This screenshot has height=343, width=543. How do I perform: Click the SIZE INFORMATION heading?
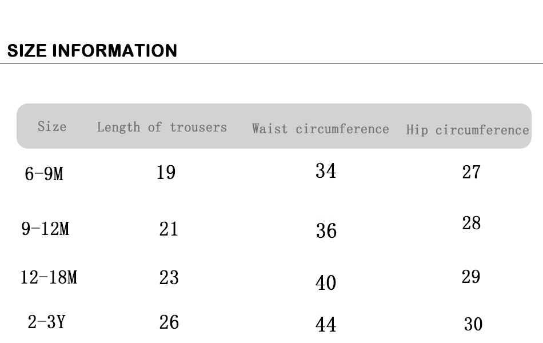click(92, 51)
